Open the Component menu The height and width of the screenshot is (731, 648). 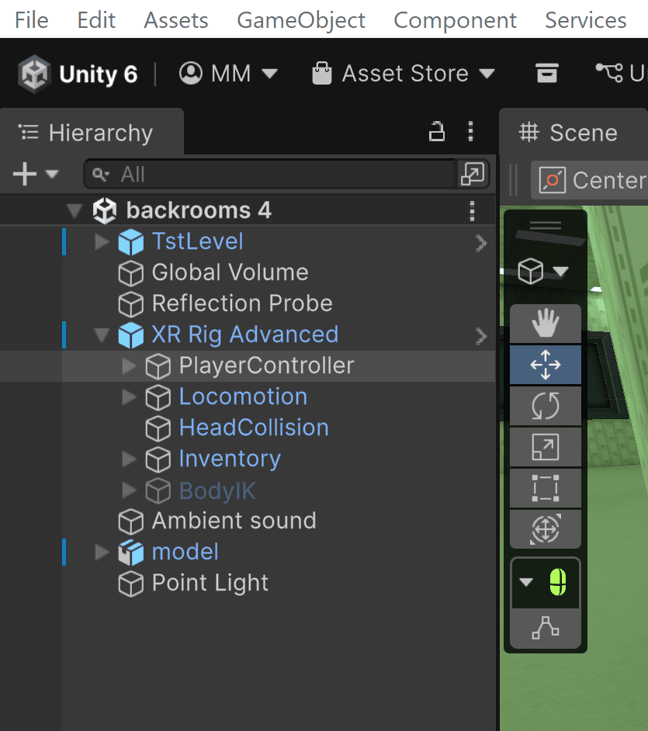pyautogui.click(x=455, y=20)
